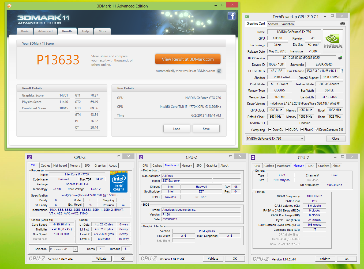Screen dimensions: 364x269
Task: Click the Facebook icon in 3DMark
Action: (x=232, y=16)
